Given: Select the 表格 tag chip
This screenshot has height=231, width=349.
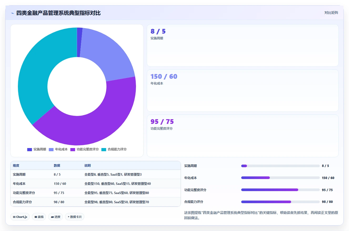Looking at the screenshot, I should [39, 217].
